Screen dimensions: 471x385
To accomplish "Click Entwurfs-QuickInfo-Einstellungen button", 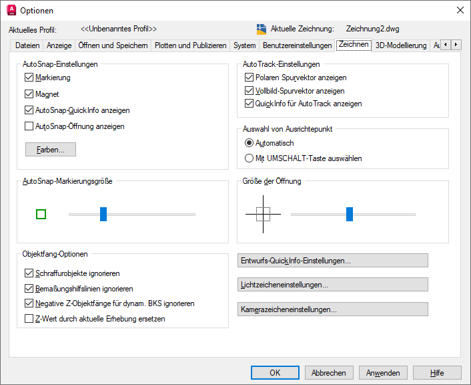I will (333, 261).
